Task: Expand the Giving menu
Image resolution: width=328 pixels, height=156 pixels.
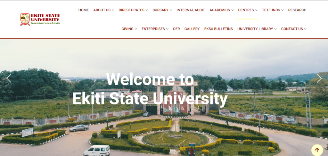Action: [129, 29]
